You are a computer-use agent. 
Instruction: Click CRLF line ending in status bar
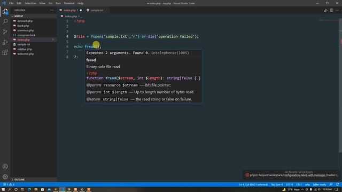[x=299, y=185]
